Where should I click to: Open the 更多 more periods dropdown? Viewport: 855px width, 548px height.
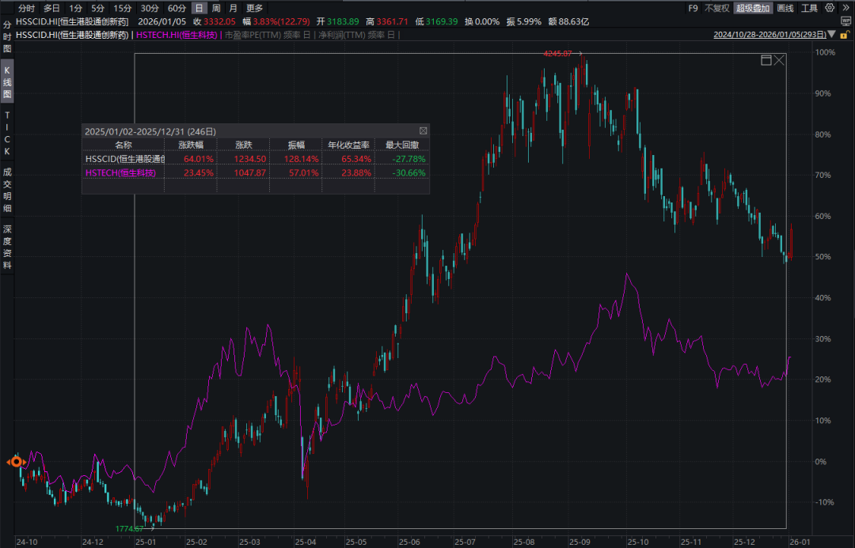pos(255,8)
